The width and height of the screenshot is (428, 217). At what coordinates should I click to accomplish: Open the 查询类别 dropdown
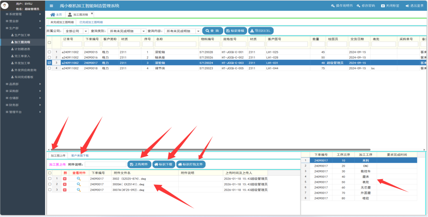[x=127, y=31]
